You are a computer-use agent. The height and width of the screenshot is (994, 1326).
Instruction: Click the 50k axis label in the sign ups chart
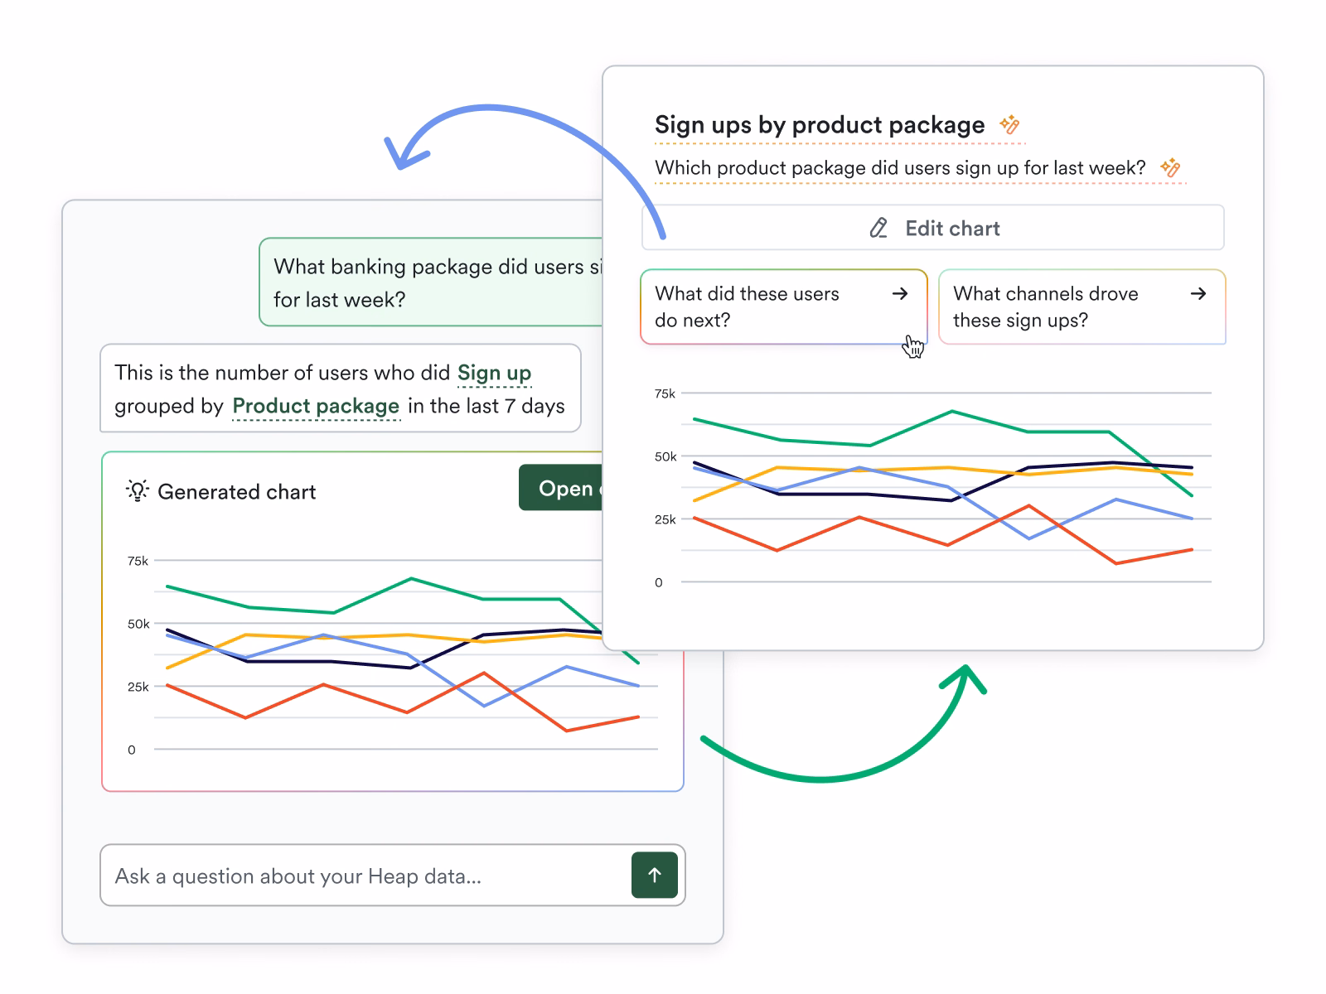tap(665, 456)
